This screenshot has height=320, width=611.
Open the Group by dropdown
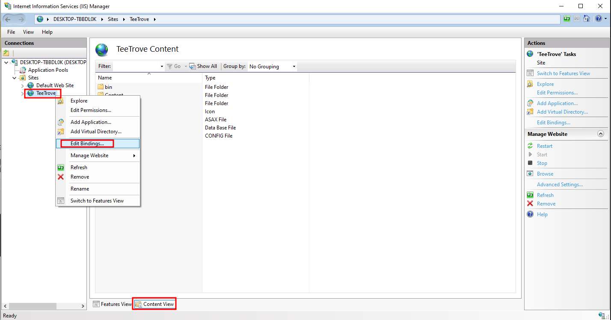(x=273, y=67)
